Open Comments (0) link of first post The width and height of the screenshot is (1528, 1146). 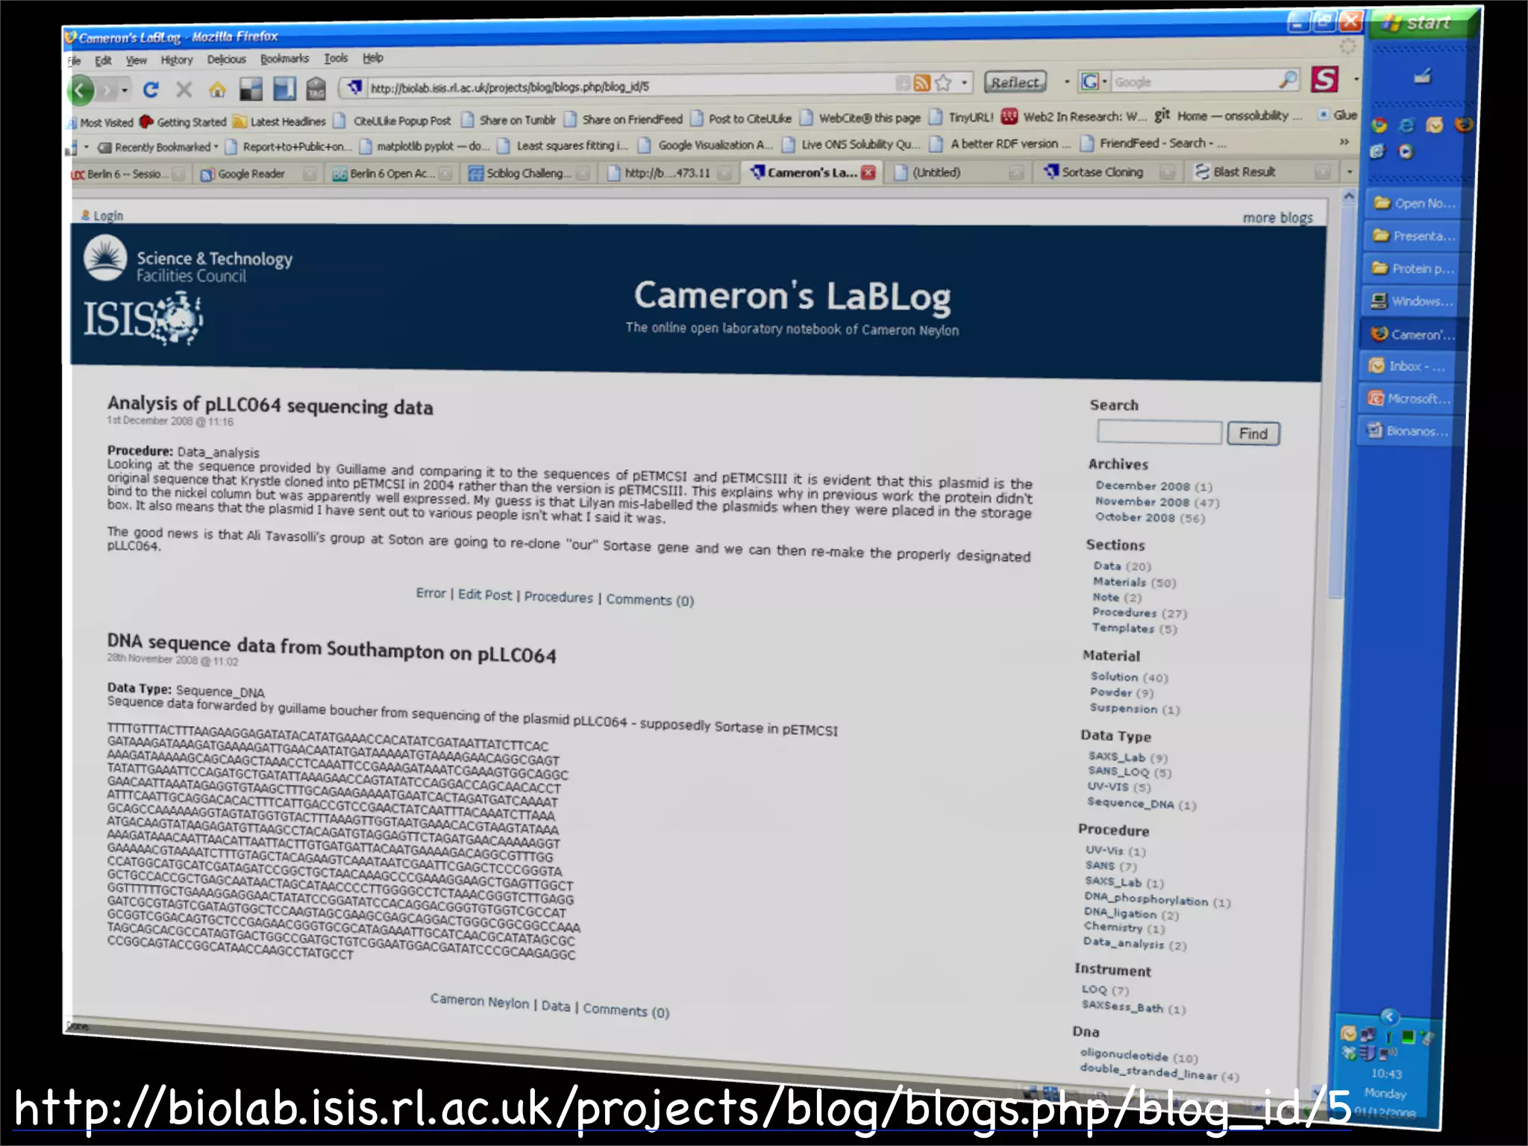pos(650,600)
